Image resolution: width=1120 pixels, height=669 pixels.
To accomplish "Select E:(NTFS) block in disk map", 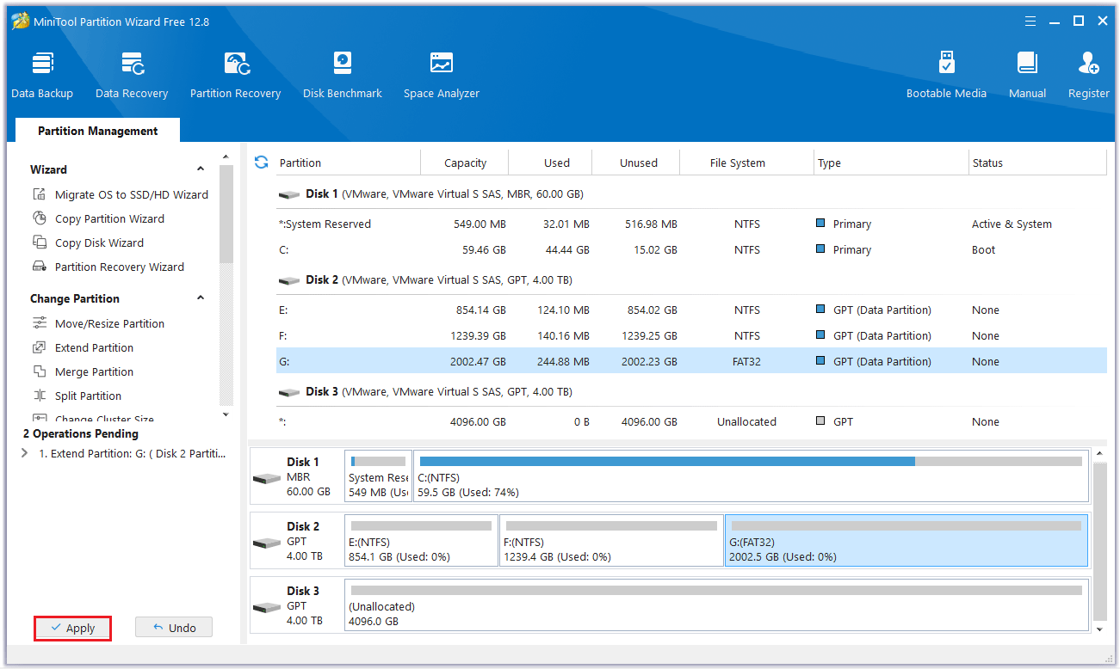I will 421,540.
